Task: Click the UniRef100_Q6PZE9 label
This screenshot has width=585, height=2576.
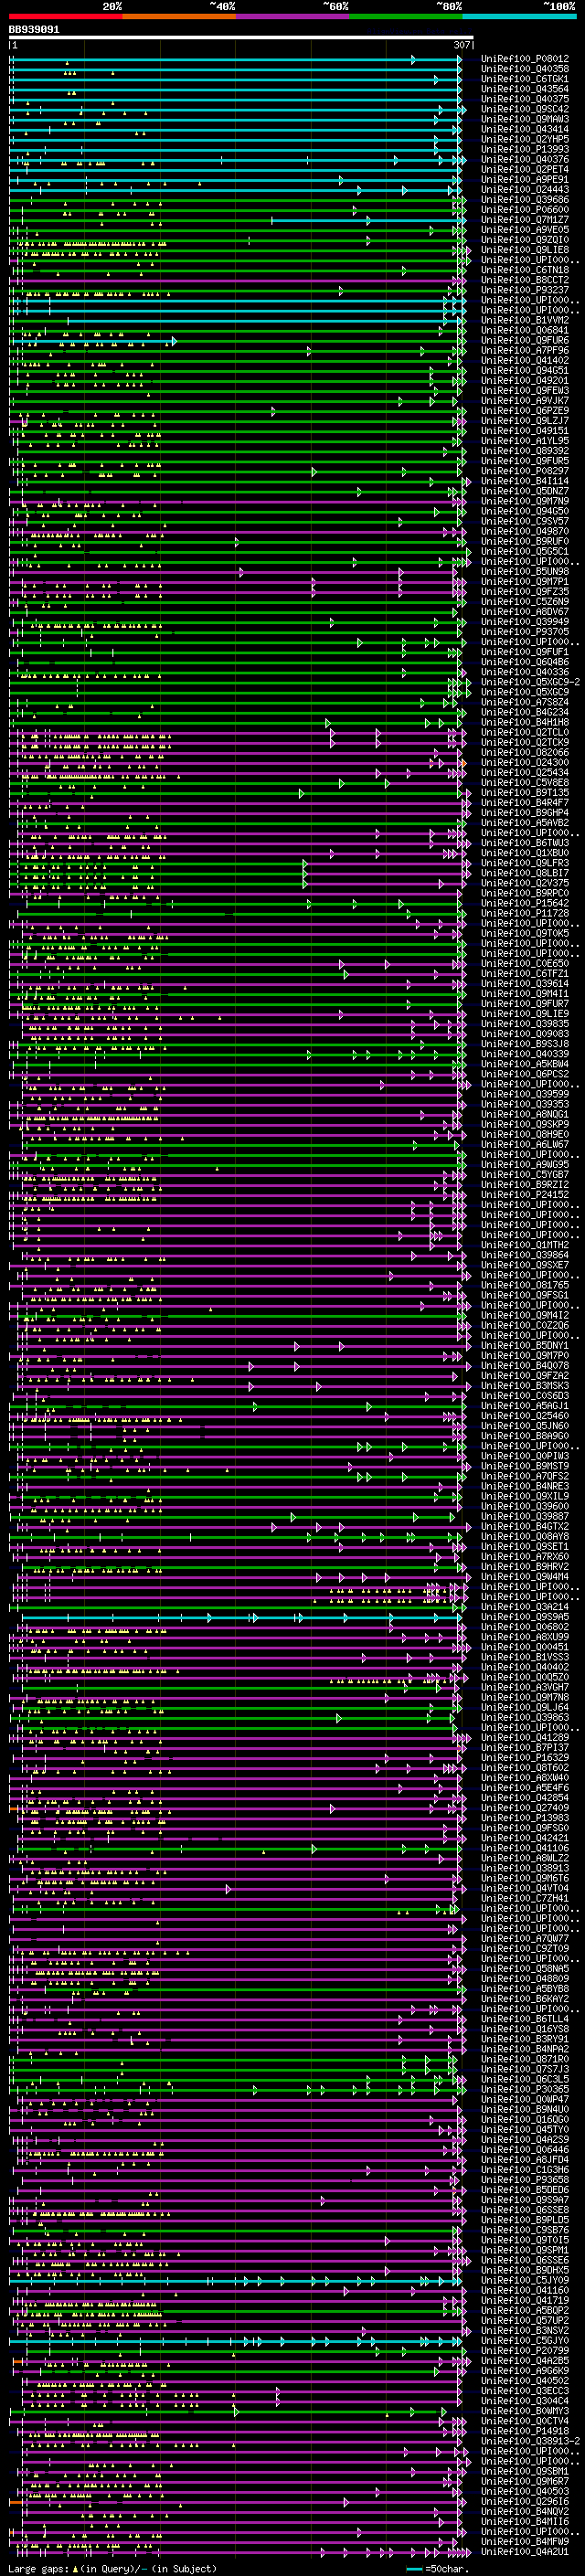Action: pyautogui.click(x=525, y=411)
